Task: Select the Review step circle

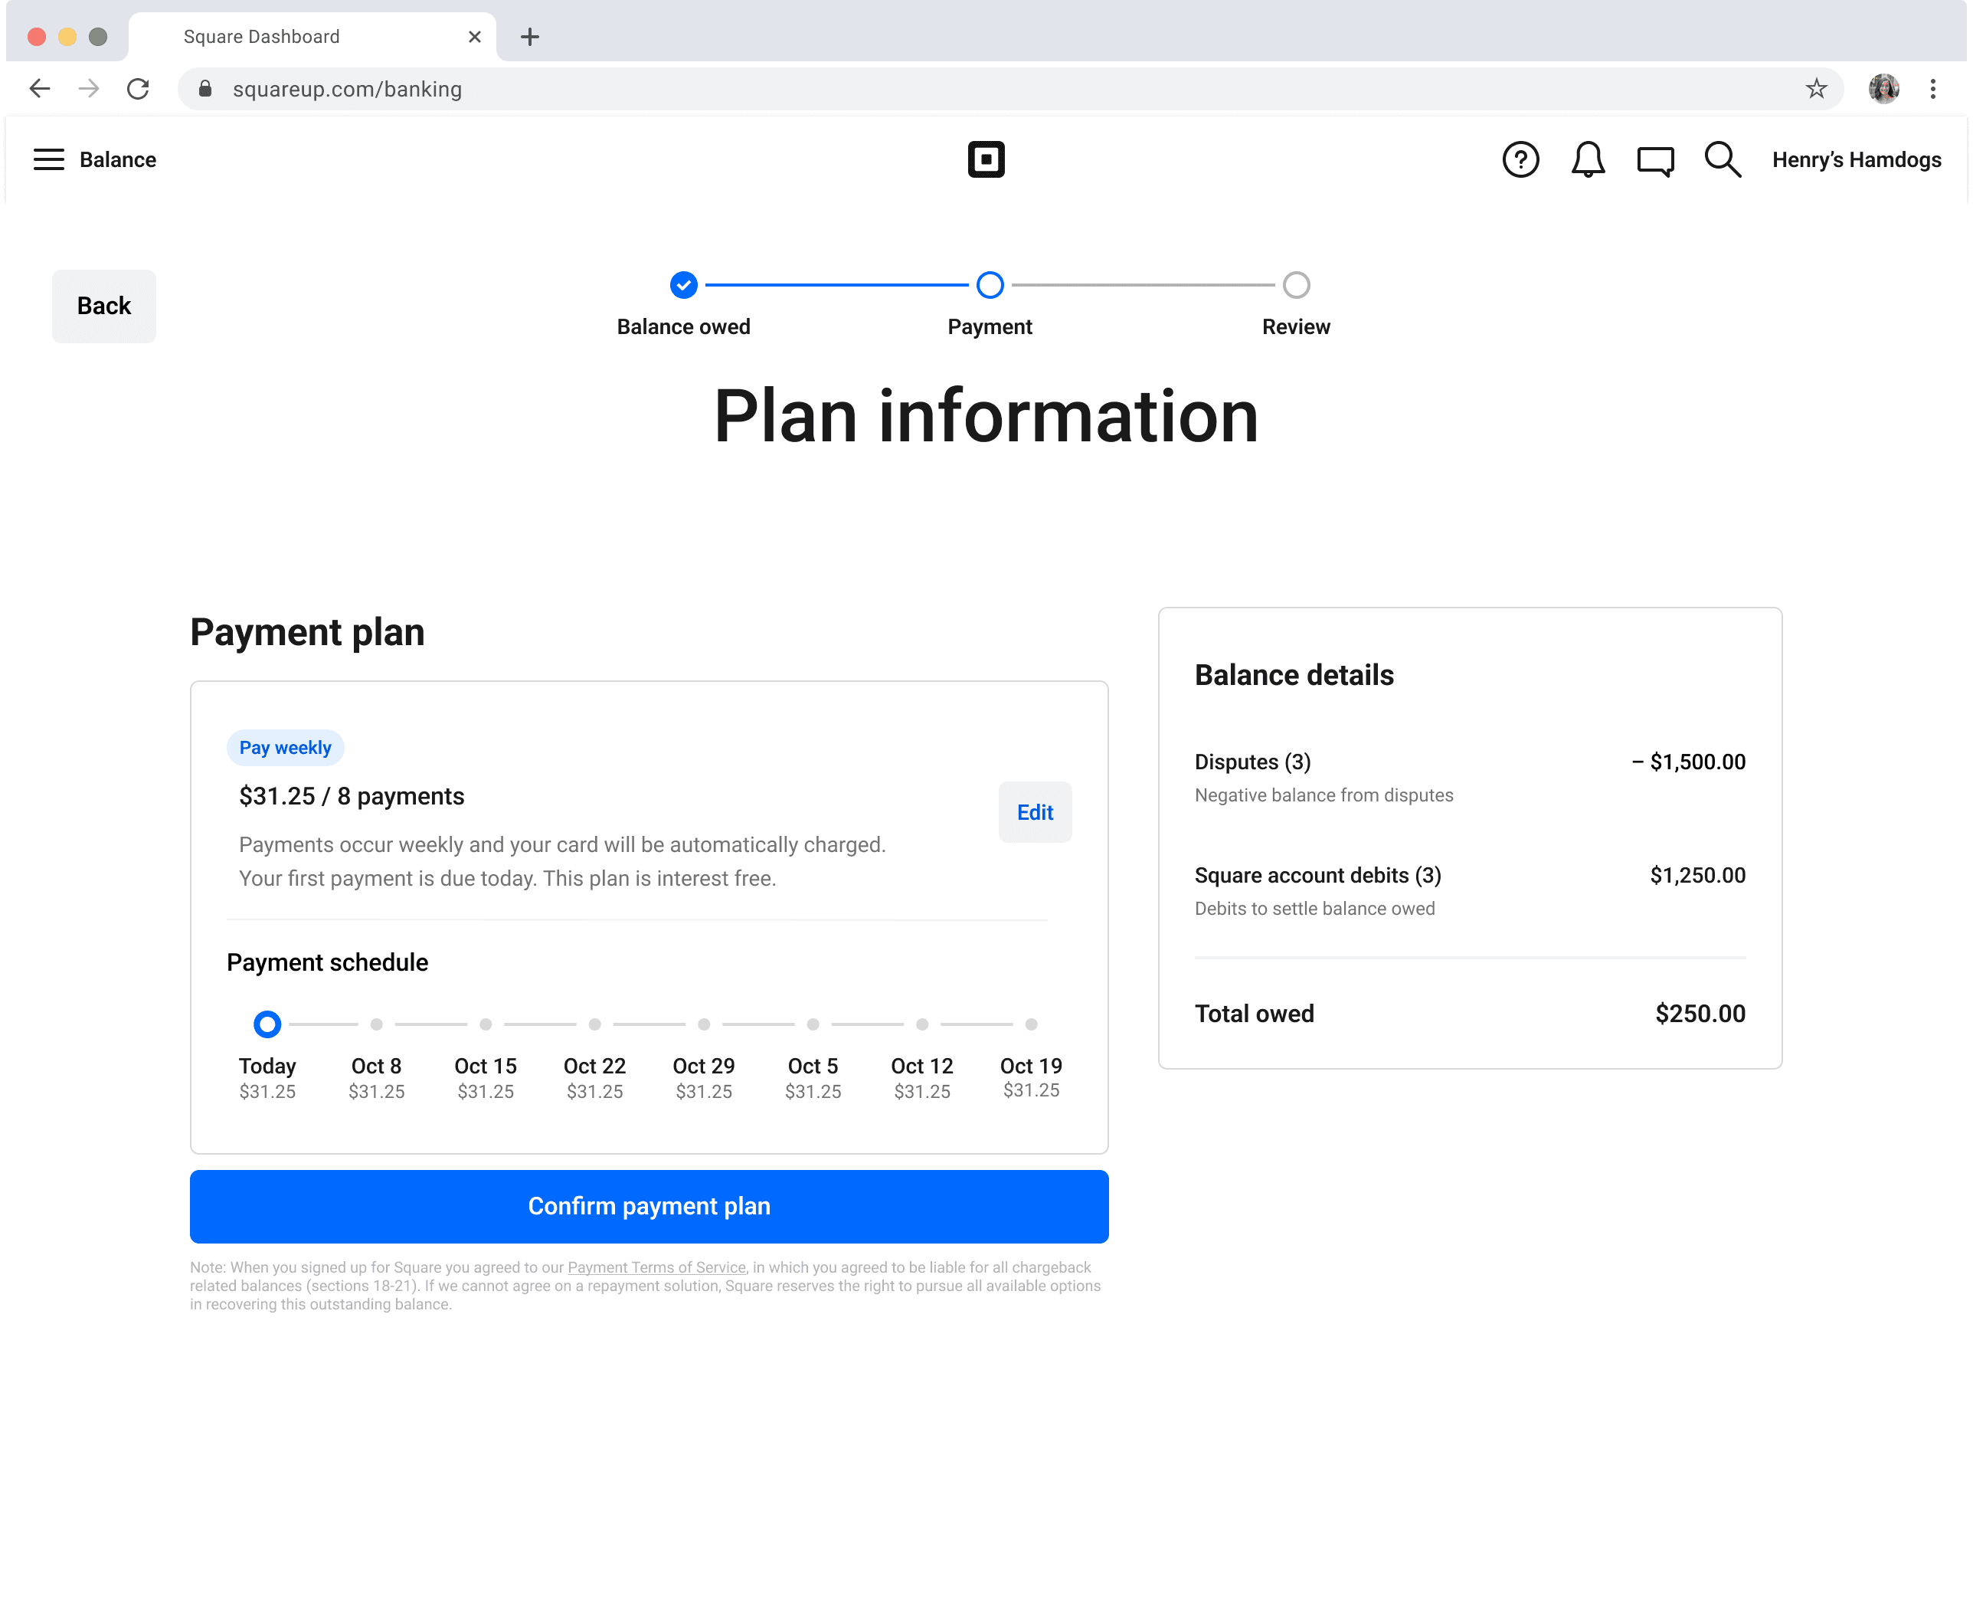Action: click(1296, 286)
